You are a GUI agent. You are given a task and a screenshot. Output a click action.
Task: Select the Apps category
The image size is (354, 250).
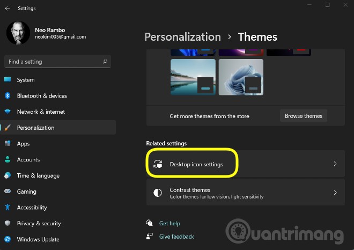tap(58, 143)
